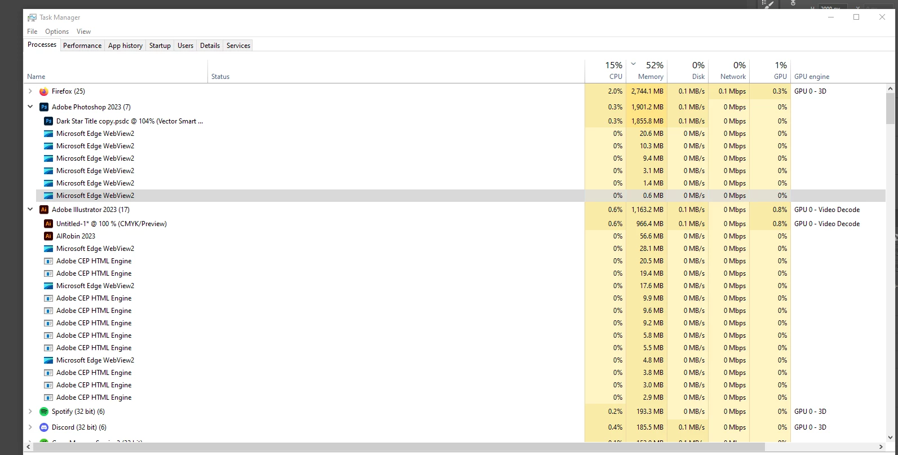
Task: Click WebView2 icon in the 0.6 MB row
Action: tap(48, 196)
